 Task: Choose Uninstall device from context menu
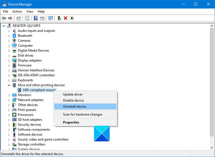click(x=74, y=106)
